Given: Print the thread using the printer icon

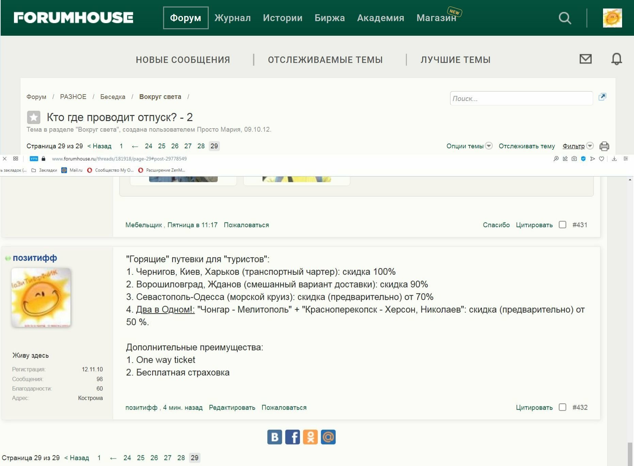Looking at the screenshot, I should (604, 146).
